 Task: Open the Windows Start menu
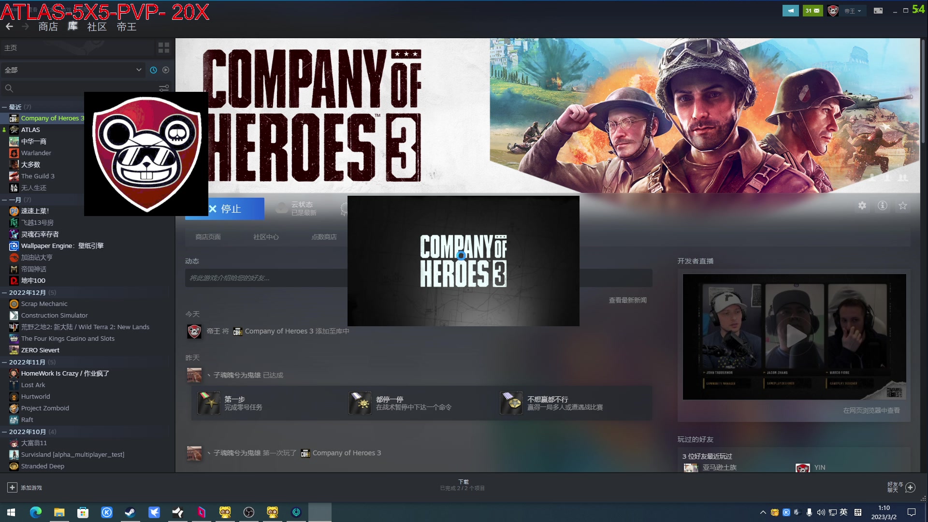tap(11, 512)
